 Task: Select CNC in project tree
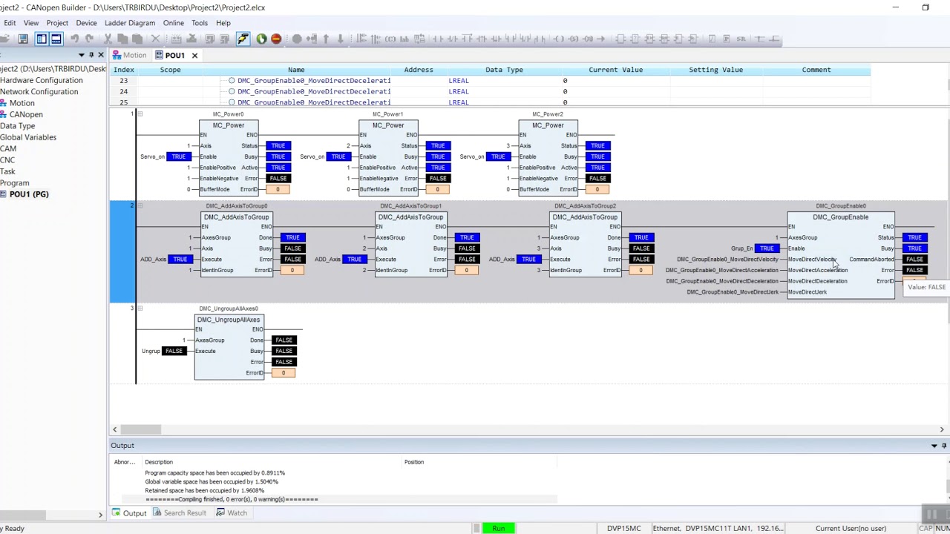pos(7,160)
